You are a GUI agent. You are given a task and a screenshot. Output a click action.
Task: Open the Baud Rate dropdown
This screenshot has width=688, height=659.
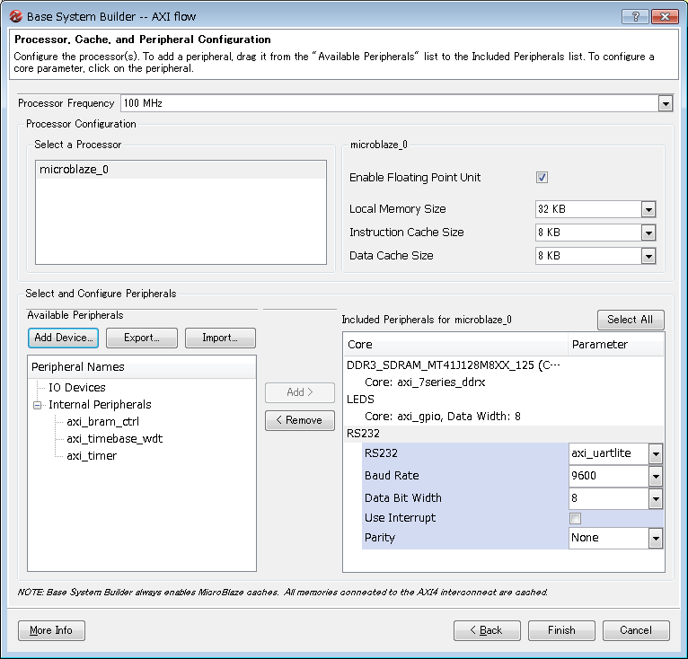click(656, 476)
